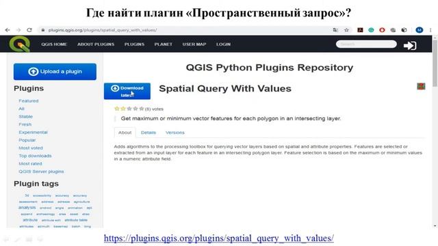The width and height of the screenshot is (438, 246).
Task: Click the Download latest button
Action: point(127,91)
